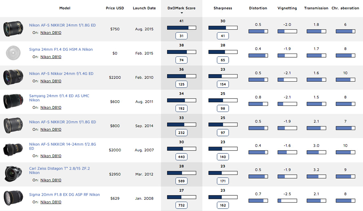Click the DxOMark score bar showing 27
This screenshot has height=211, width=363.
[x=181, y=197]
